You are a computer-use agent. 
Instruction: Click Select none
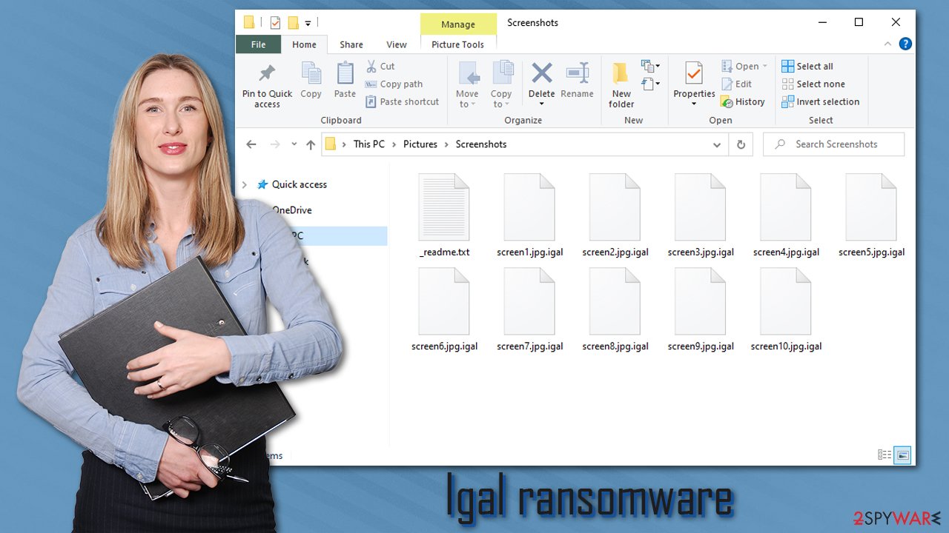coord(813,84)
